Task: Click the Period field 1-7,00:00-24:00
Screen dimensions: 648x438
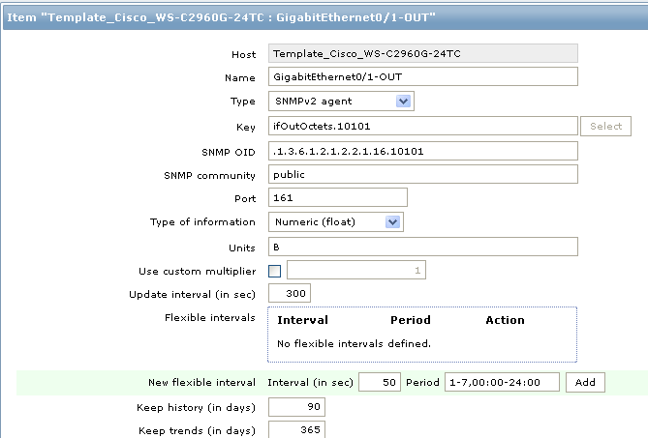Action: (x=502, y=382)
